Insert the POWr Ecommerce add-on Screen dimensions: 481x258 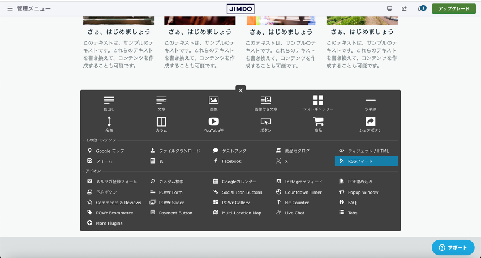pyautogui.click(x=110, y=213)
